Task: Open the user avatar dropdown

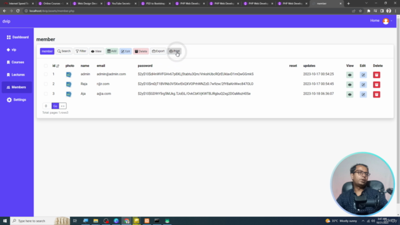Action: 387,21
